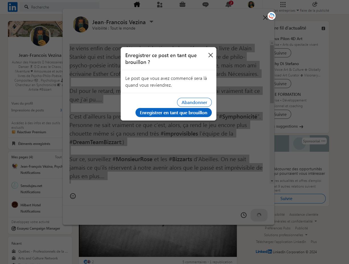Click the Recherche search field
Image resolution: width=349 pixels, height=264 pixels.
tap(61, 7)
